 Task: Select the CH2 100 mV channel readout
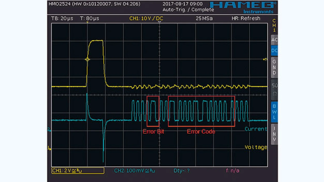(x=134, y=171)
